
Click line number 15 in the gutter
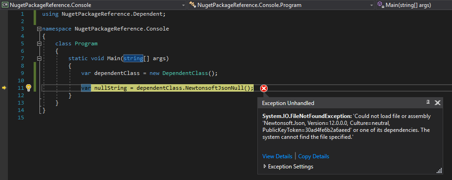point(20,118)
